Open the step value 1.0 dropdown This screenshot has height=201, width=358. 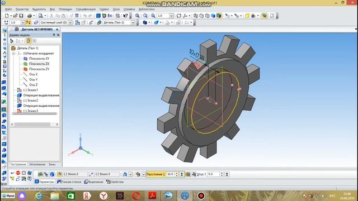[x=22, y=22]
